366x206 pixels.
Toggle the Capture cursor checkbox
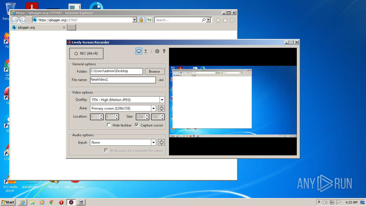pos(137,125)
